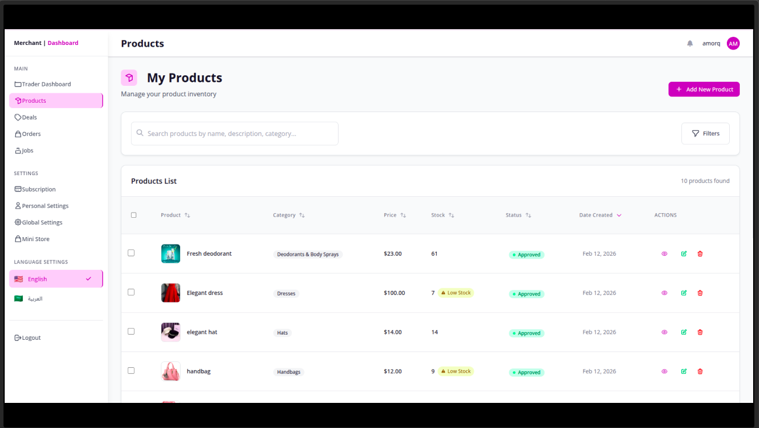Edit the Elegant dress product
This screenshot has height=428, width=759.
click(x=684, y=293)
